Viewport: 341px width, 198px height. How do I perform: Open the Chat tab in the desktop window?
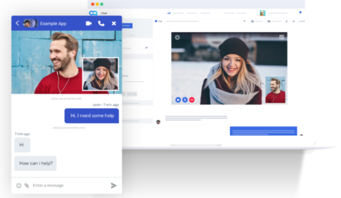tap(158, 21)
